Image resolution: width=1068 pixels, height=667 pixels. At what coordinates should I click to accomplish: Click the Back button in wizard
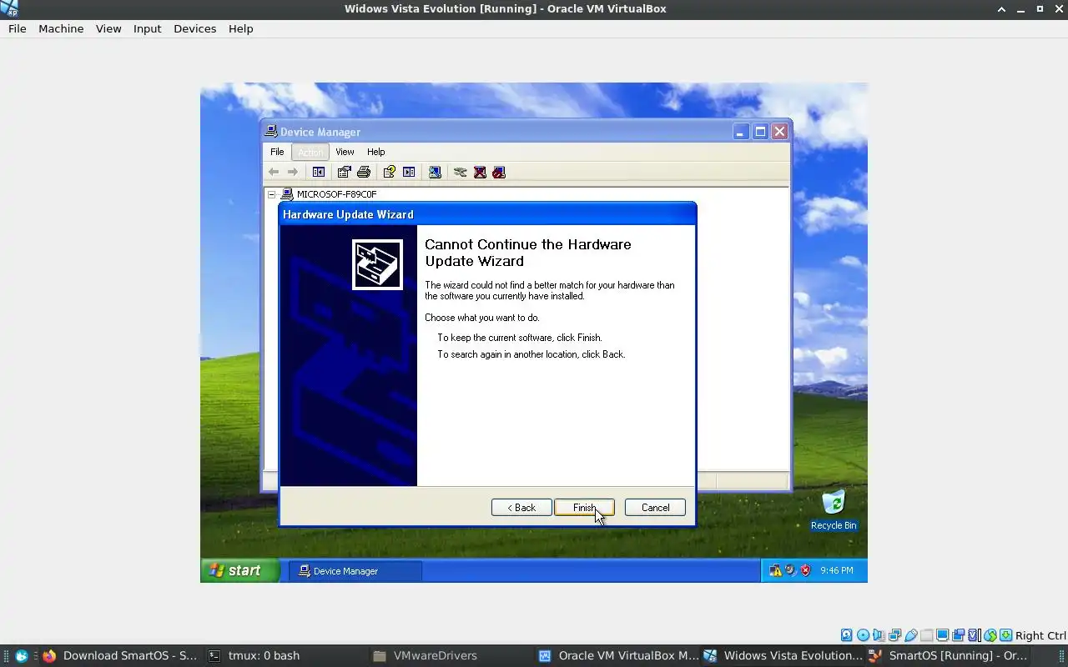click(x=521, y=508)
